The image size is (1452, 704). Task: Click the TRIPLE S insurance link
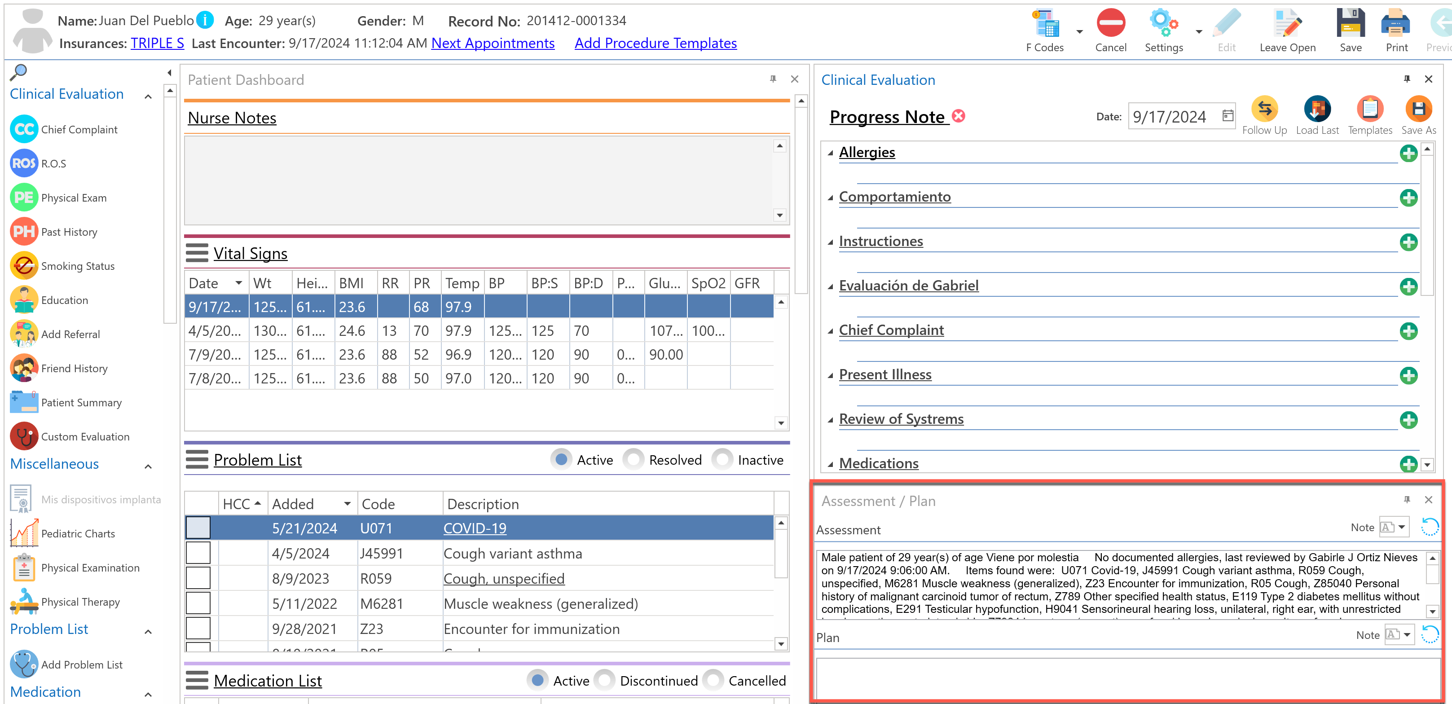157,44
